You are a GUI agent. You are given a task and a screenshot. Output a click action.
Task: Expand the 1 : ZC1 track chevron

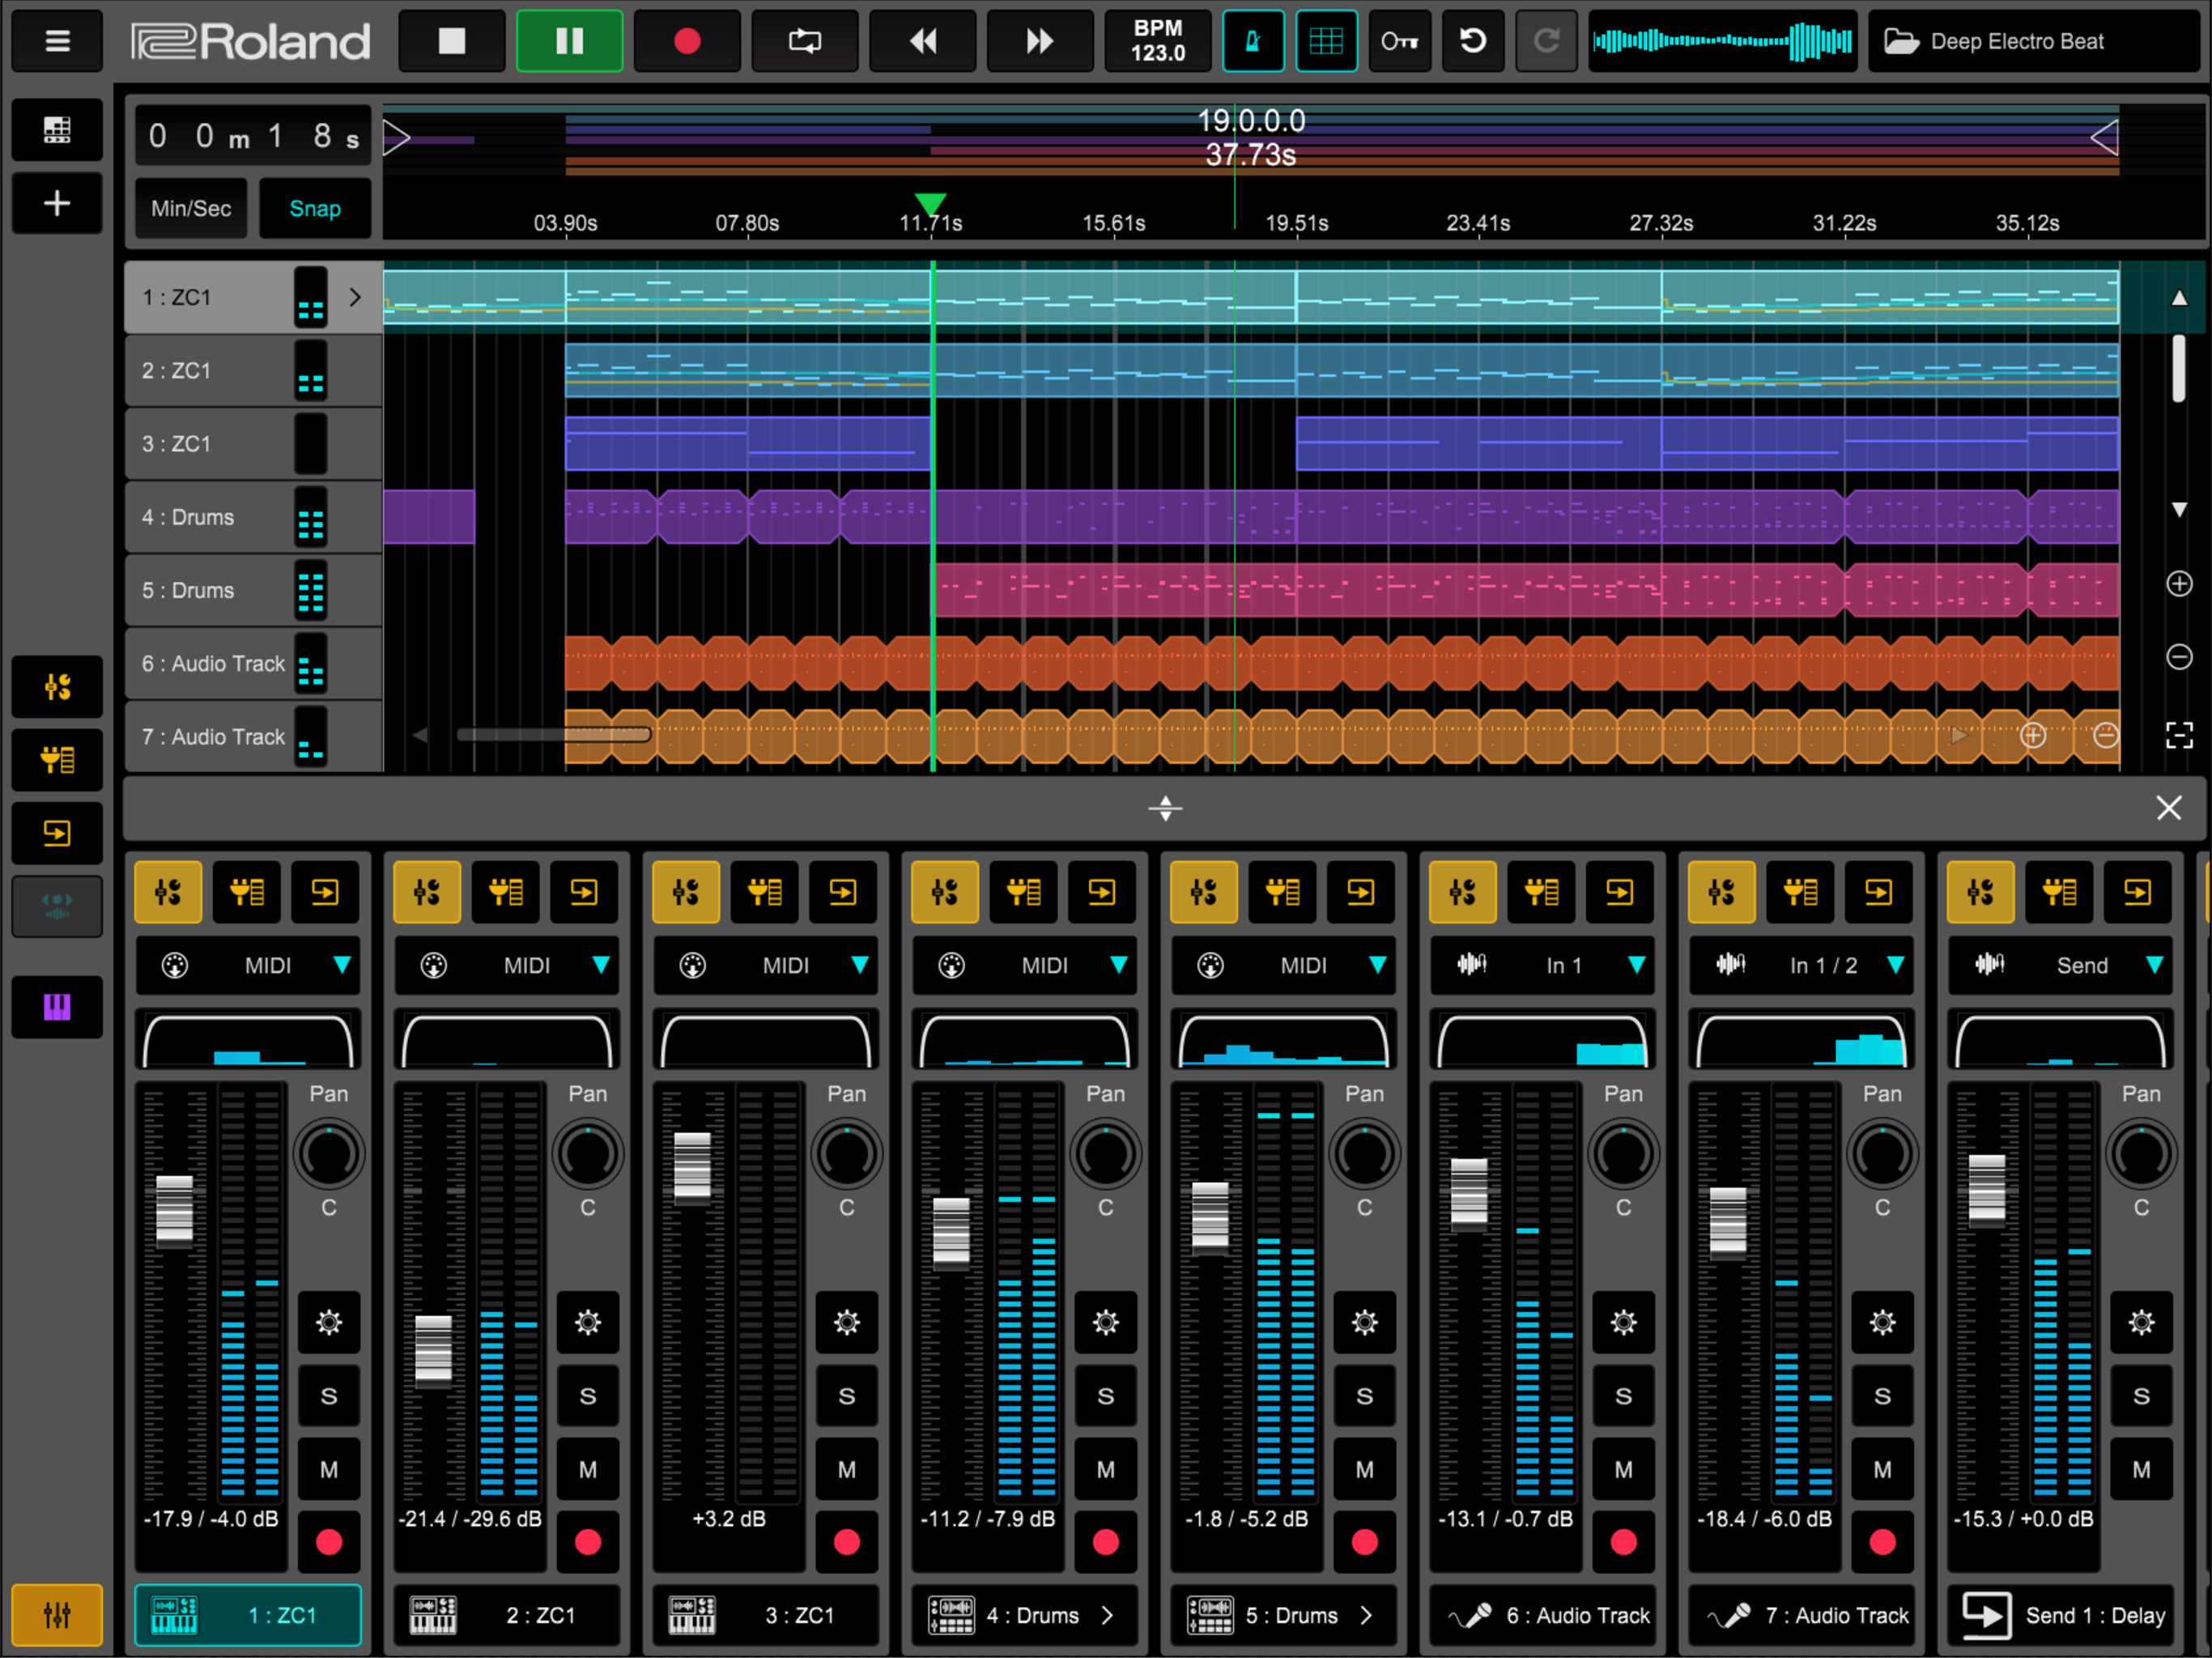(355, 297)
